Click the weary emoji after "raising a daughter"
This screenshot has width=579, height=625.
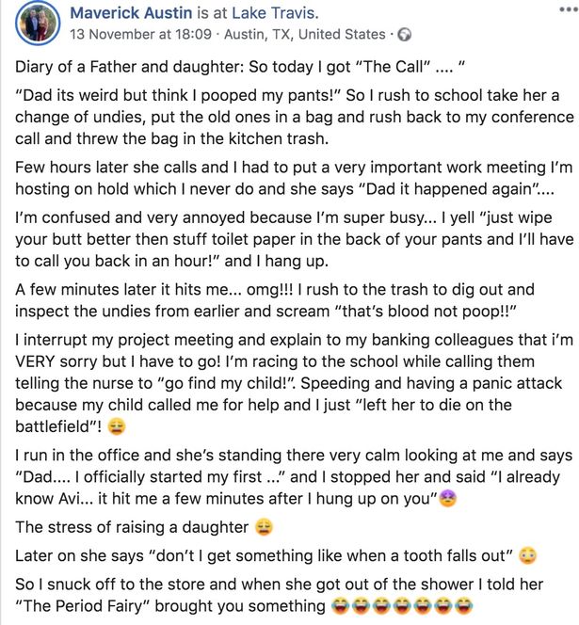[264, 527]
